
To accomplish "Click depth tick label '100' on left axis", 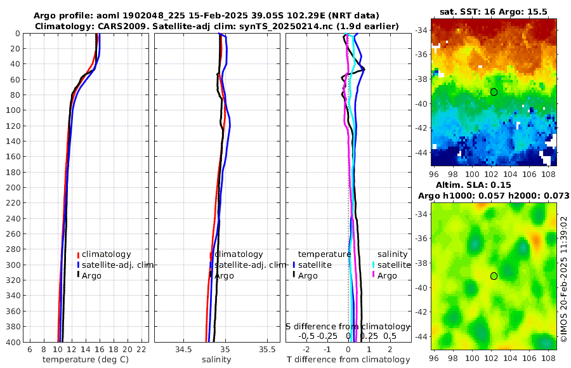I will [13, 110].
